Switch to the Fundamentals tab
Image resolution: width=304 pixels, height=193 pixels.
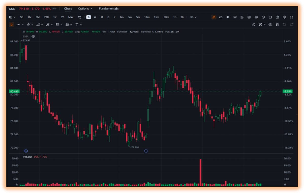click(109, 9)
